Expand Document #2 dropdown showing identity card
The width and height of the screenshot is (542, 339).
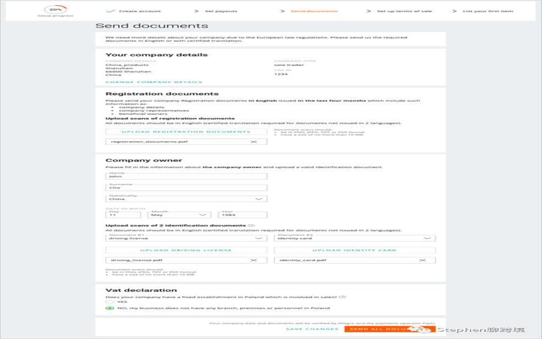tap(355, 238)
